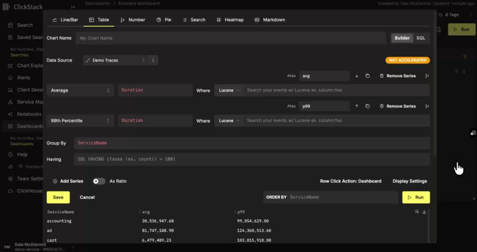Click the ServiceName column header
Screen dimensions: 477x252
pos(61,212)
